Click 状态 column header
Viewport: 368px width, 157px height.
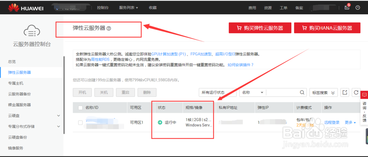(162, 108)
